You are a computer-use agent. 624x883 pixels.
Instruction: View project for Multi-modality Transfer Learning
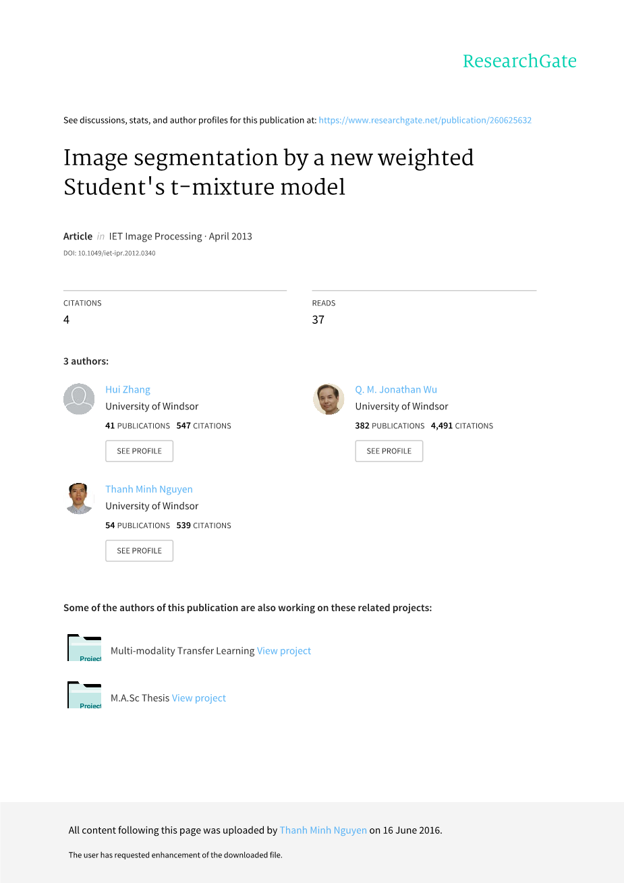(x=284, y=651)
